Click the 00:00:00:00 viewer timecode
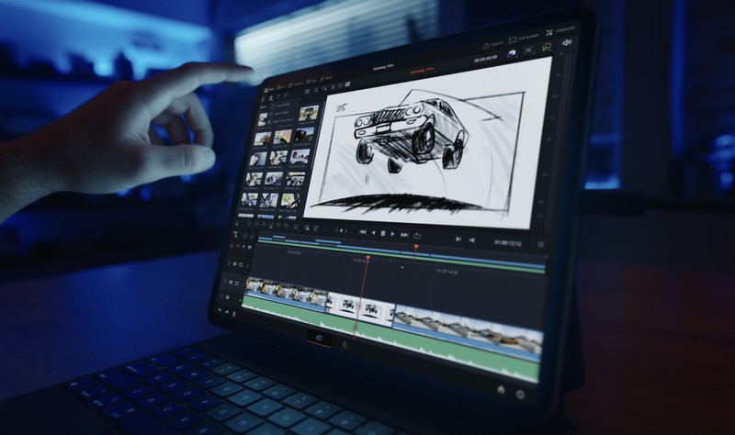Screen dimensions: 735x435 click(485, 59)
